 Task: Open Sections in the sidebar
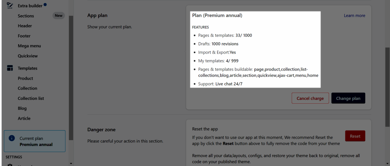point(26,16)
